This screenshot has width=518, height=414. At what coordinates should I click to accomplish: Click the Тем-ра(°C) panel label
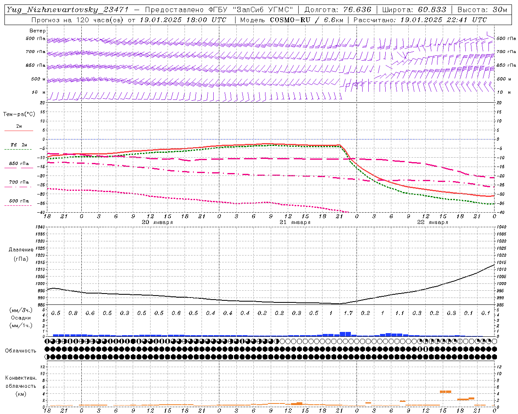[x=19, y=114]
